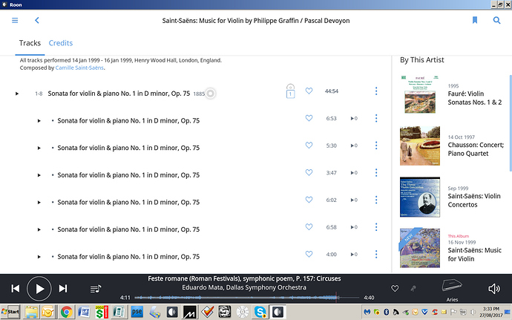Open Saint-Saëns: Music for Violin album
Viewport: 512px width, 320px height.
[474, 255]
